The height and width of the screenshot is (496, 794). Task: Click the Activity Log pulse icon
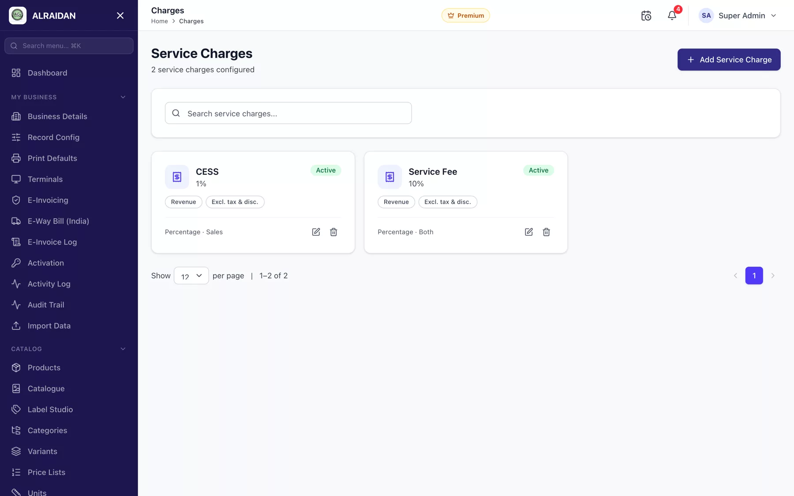[x=16, y=284]
